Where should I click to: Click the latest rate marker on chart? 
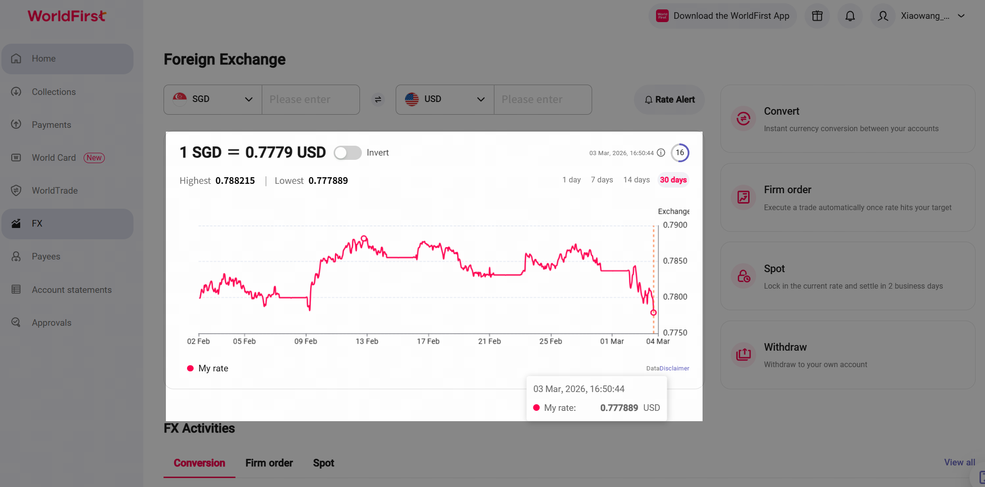tap(653, 313)
